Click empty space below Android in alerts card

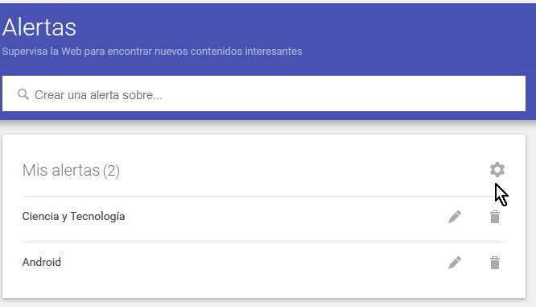pos(264,289)
